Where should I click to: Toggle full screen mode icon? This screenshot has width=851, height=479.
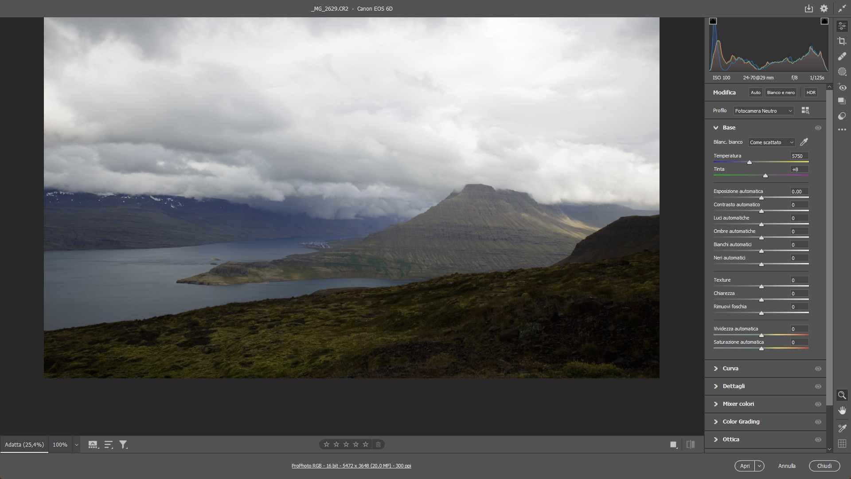click(x=842, y=8)
